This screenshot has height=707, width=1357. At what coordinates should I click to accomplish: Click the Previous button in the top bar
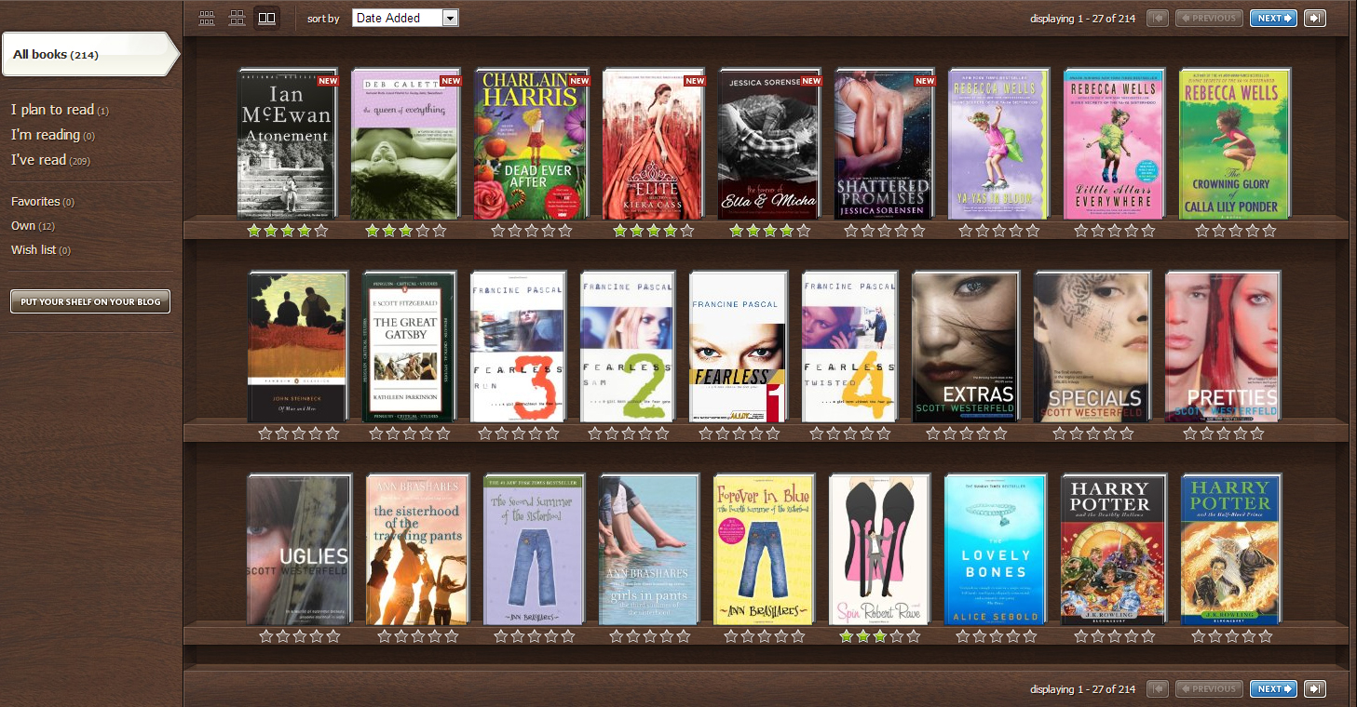click(1209, 18)
